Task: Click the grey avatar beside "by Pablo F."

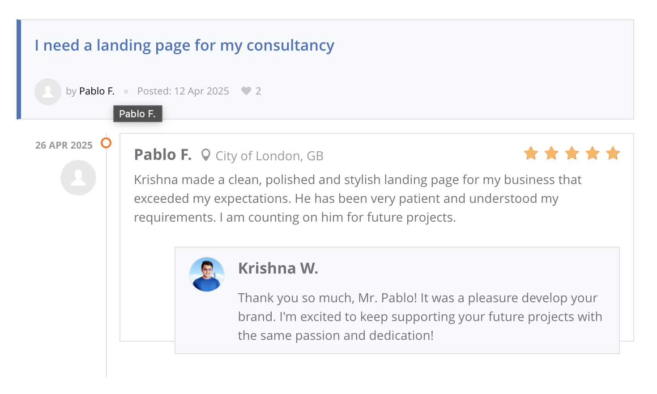Action: tap(48, 92)
